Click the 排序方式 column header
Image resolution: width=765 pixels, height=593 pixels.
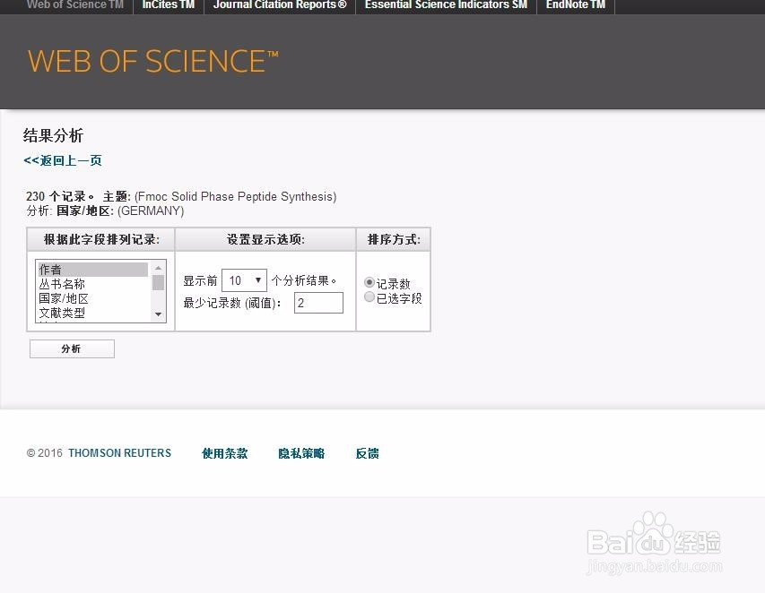pyautogui.click(x=394, y=239)
